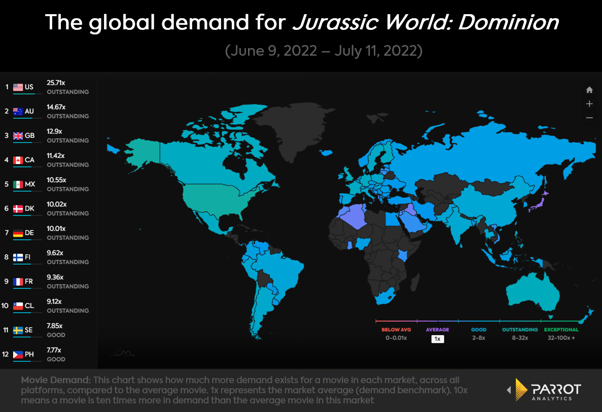Image resolution: width=602 pixels, height=412 pixels.
Task: Click the GOOD legend label
Action: [479, 329]
